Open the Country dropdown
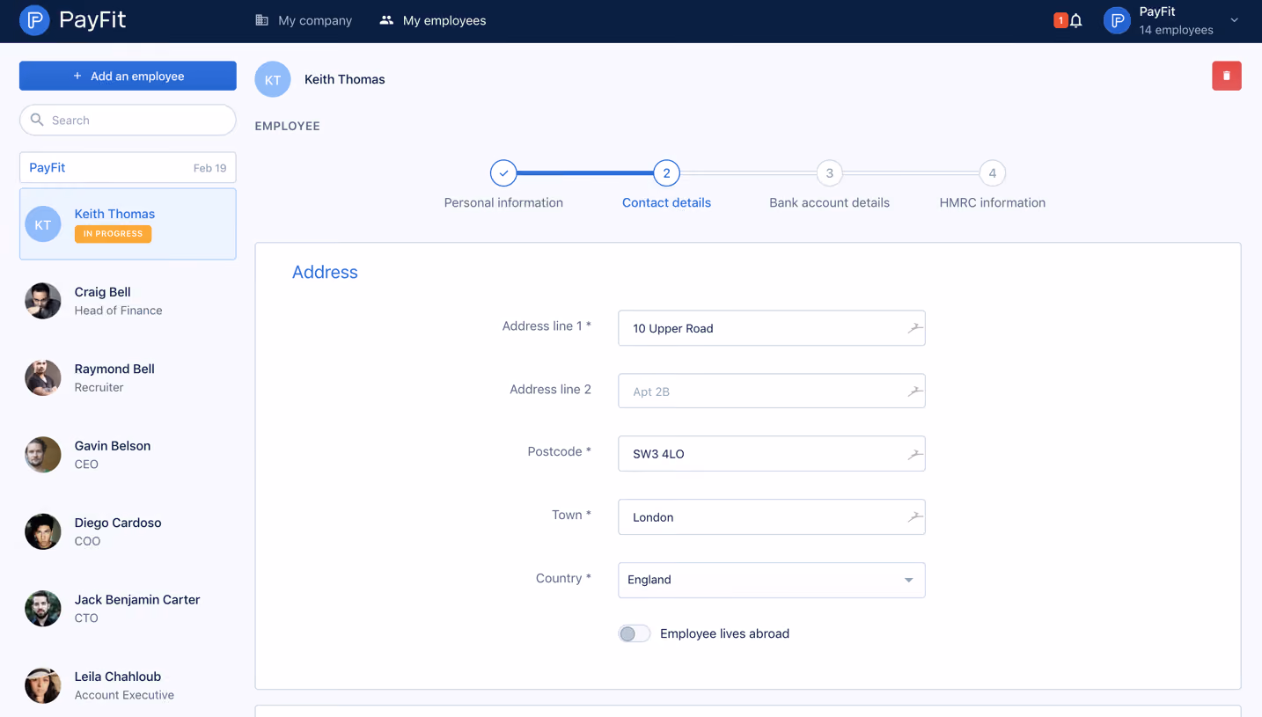This screenshot has height=717, width=1262. click(x=772, y=580)
